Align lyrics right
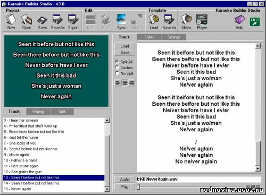 click(131, 83)
